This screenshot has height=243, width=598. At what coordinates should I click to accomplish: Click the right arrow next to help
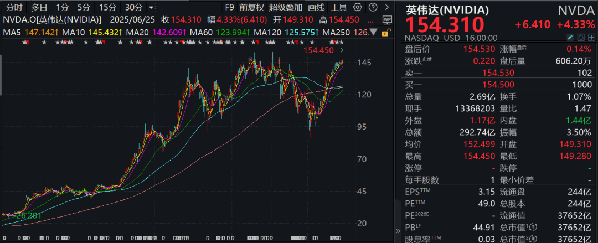pyautogui.click(x=388, y=7)
